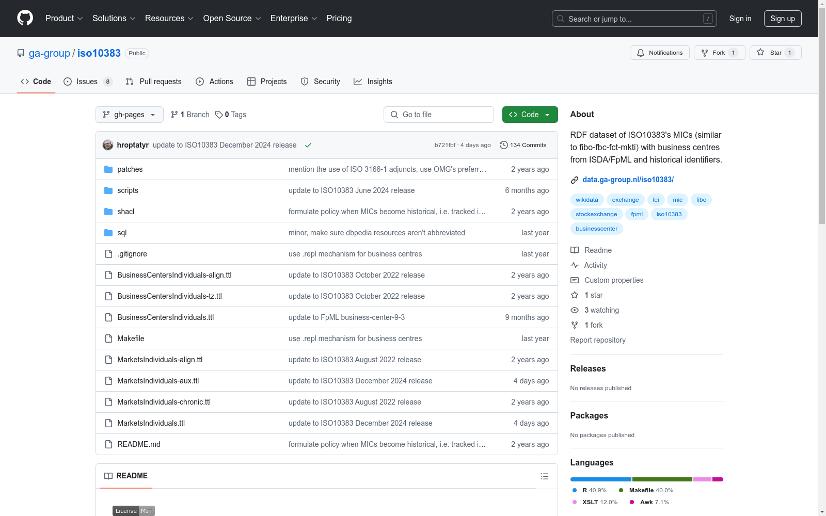The image size is (826, 516).
Task: Switch to the Insights tab
Action: pyautogui.click(x=373, y=82)
